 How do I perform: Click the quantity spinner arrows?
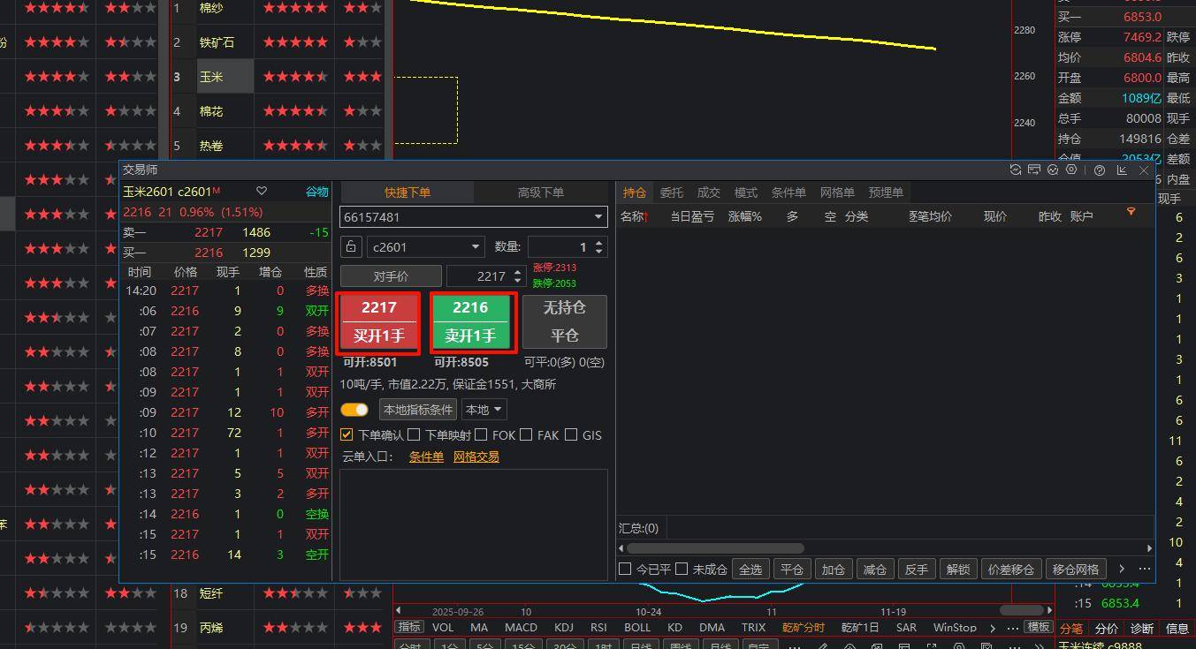[x=599, y=247]
